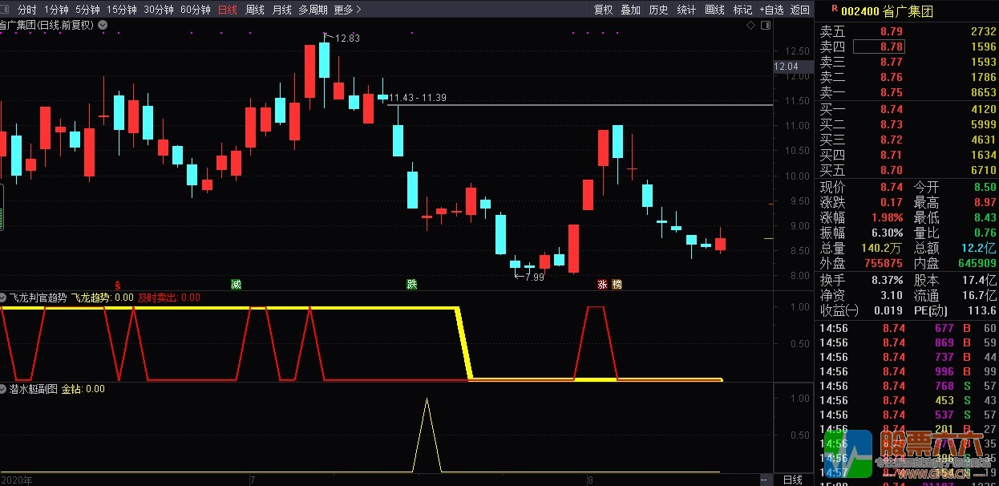This screenshot has height=486, width=999.
Task: Click the 复权 button
Action: tap(603, 10)
